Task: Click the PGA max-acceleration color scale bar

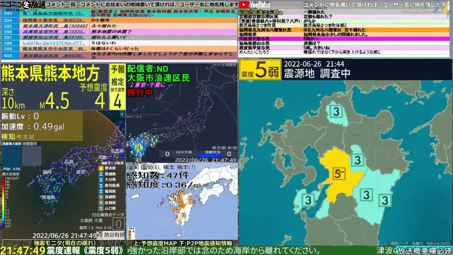Action: click(x=3, y=203)
